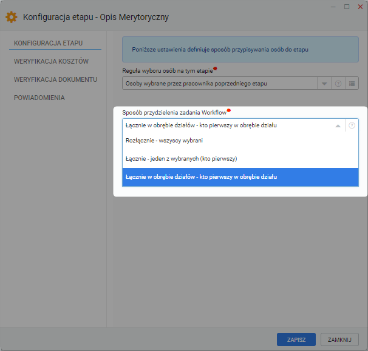Screen dimensions: 368x351
Task: Go to WERYFIKACJA DOKUMENTU section
Action: (x=55, y=79)
